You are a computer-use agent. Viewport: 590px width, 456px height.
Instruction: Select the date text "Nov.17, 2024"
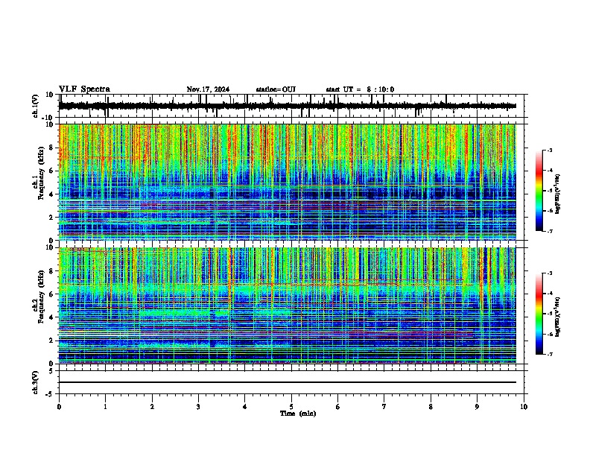[208, 89]
